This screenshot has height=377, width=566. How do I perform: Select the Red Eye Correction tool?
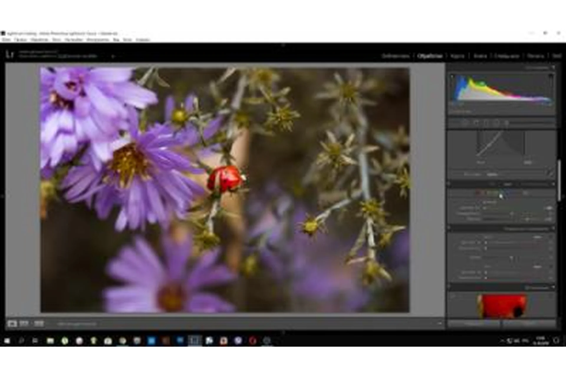point(486,123)
